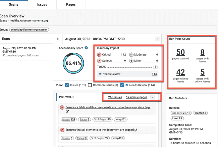Click the Accessibility Score help icon
Image resolution: width=218 pixels, height=147 pixels.
[86, 48]
